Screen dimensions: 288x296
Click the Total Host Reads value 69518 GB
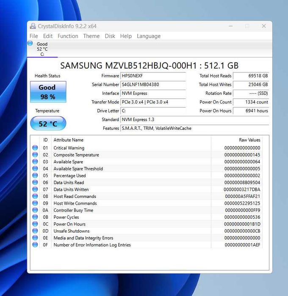[251, 76]
